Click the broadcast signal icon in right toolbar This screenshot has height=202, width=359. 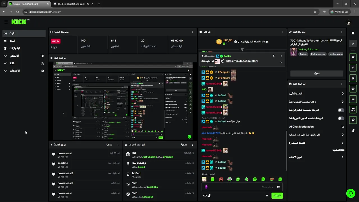[x=353, y=99]
